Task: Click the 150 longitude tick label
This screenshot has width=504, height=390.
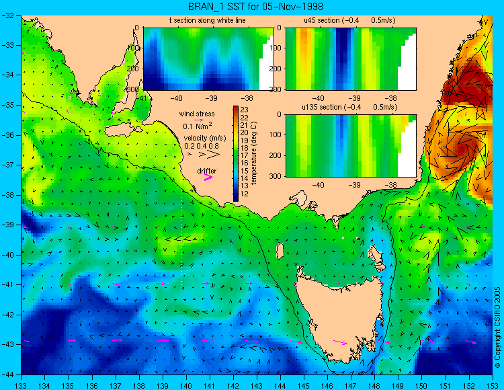Action: tap(421, 386)
